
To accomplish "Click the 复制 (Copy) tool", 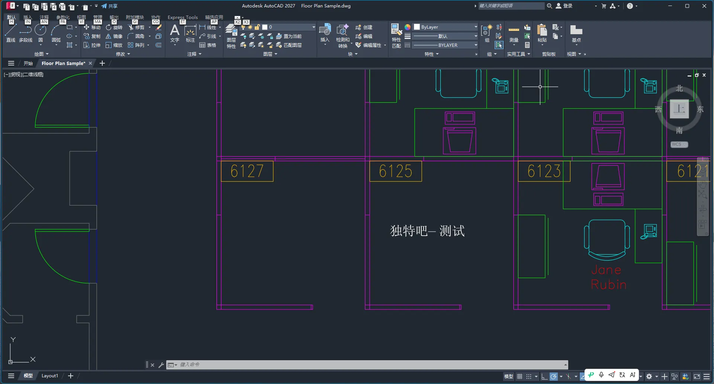I will click(x=92, y=36).
